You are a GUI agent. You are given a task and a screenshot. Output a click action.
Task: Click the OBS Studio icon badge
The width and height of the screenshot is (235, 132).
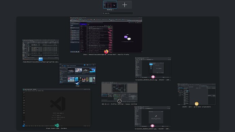pos(119,101)
